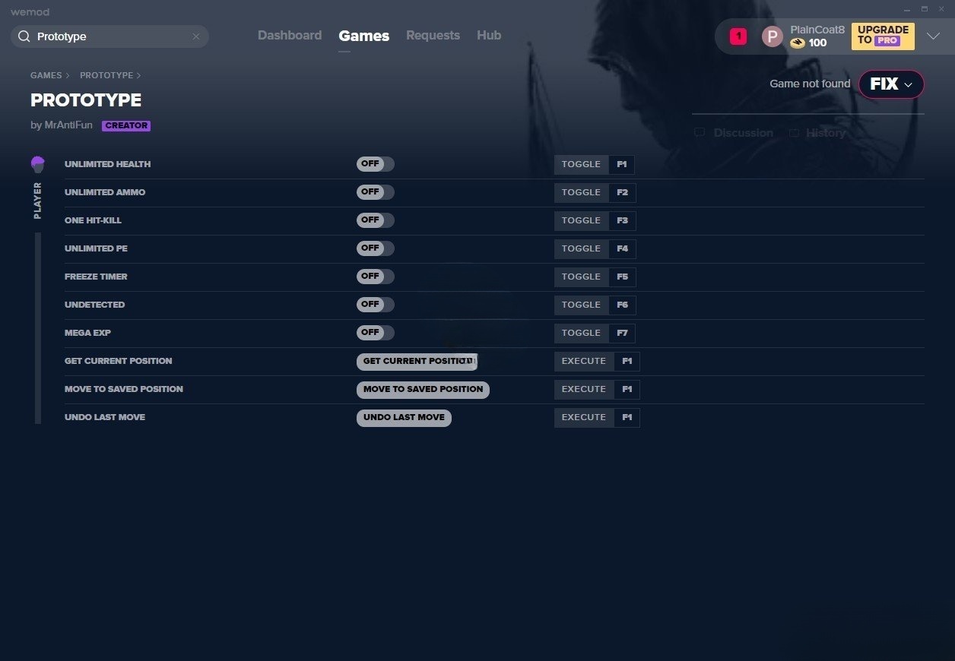
Task: Turn on the Mega EXP switch
Action: pyautogui.click(x=376, y=333)
